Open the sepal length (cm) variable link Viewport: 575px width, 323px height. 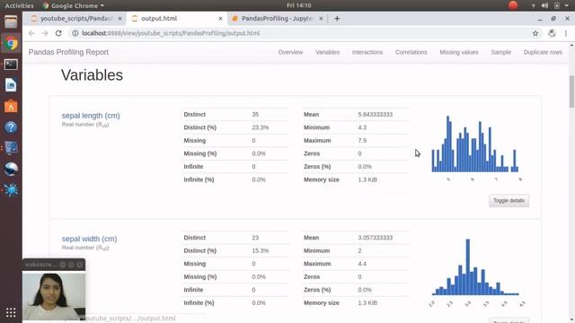click(91, 116)
